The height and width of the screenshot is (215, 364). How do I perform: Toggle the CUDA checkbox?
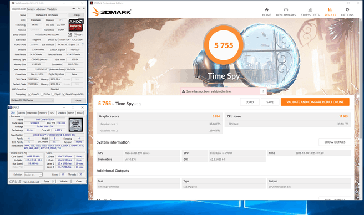point(42,94)
